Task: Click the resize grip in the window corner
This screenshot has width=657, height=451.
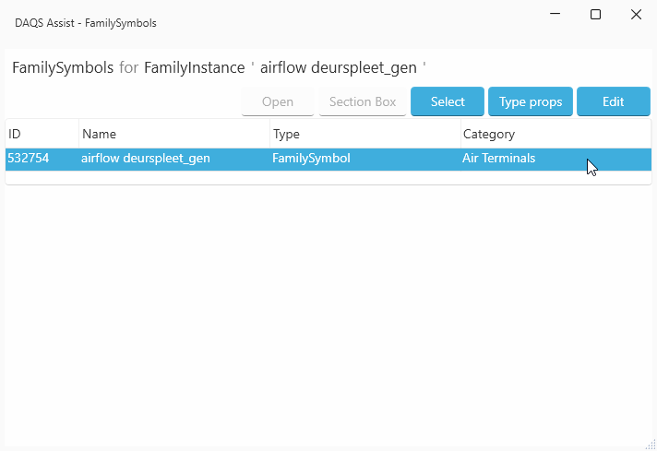Action: click(x=650, y=444)
